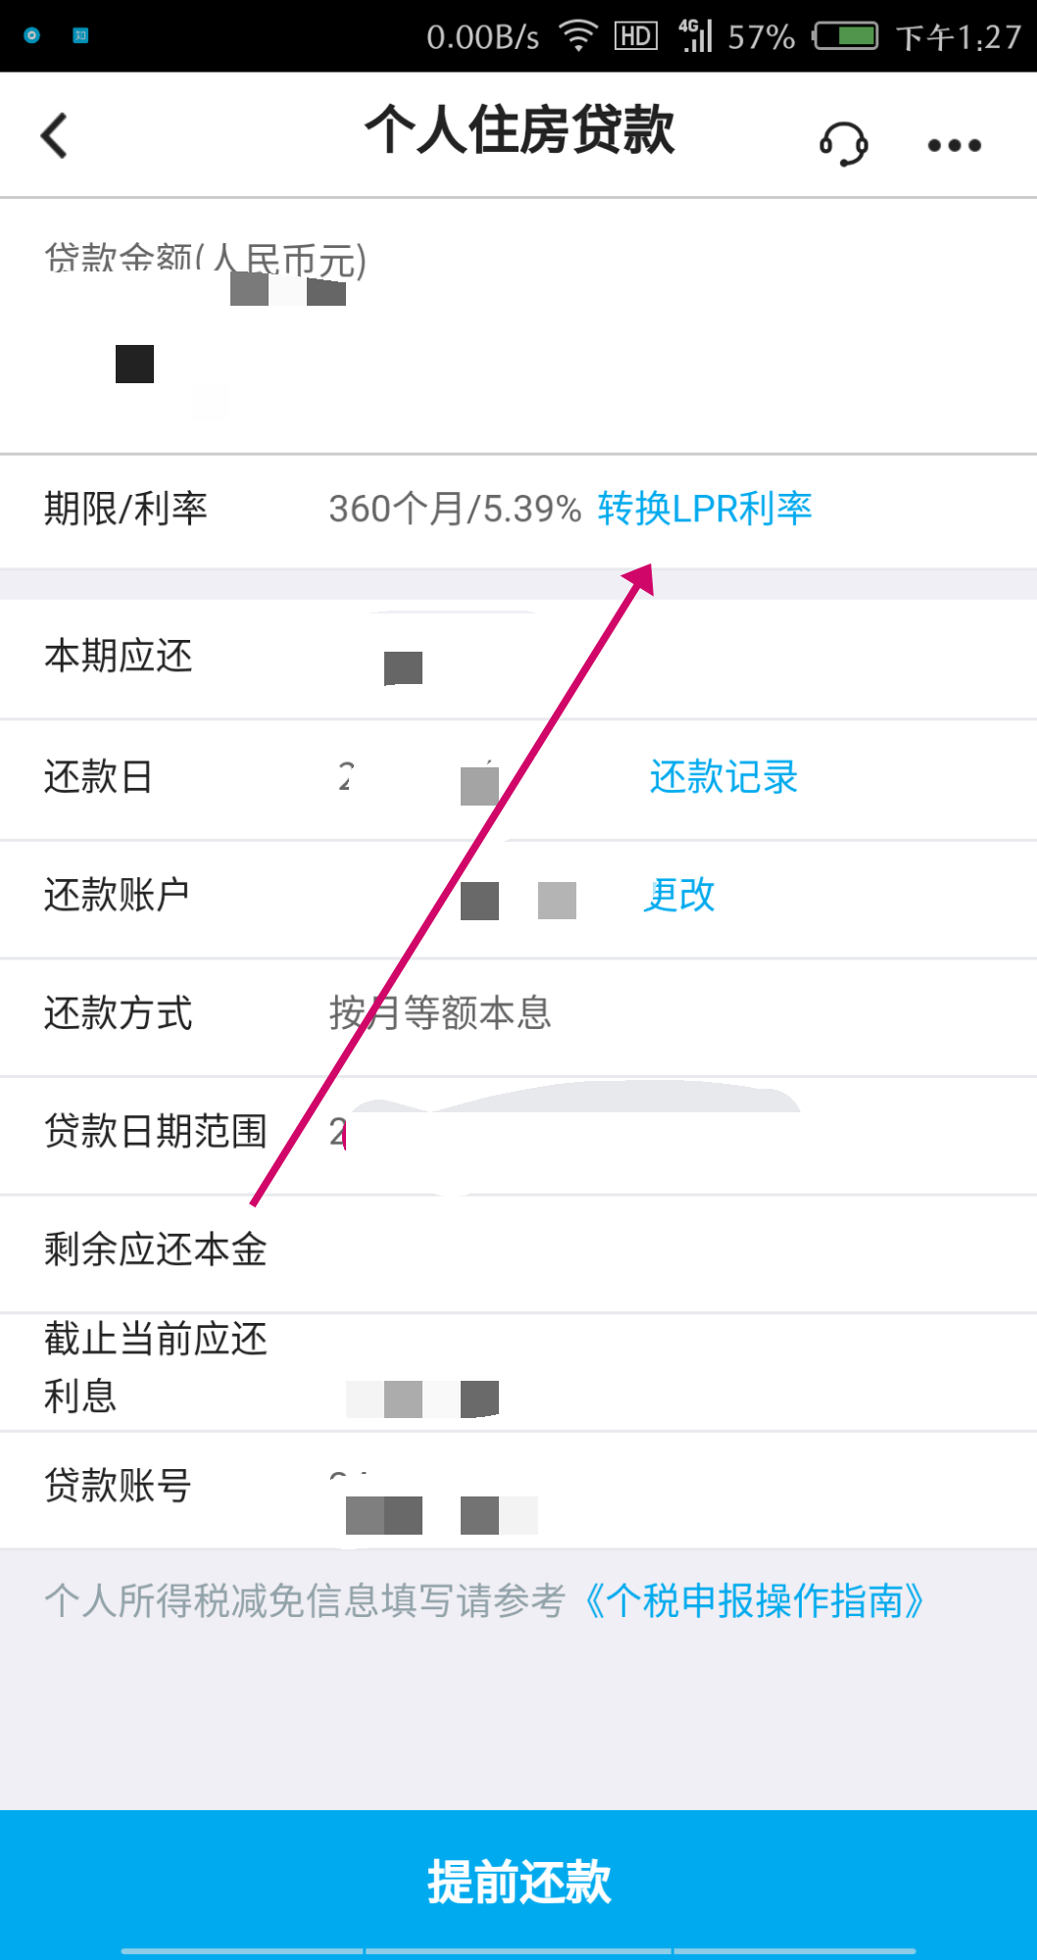Tap the 个人住房贷款 page title

pos(519,129)
